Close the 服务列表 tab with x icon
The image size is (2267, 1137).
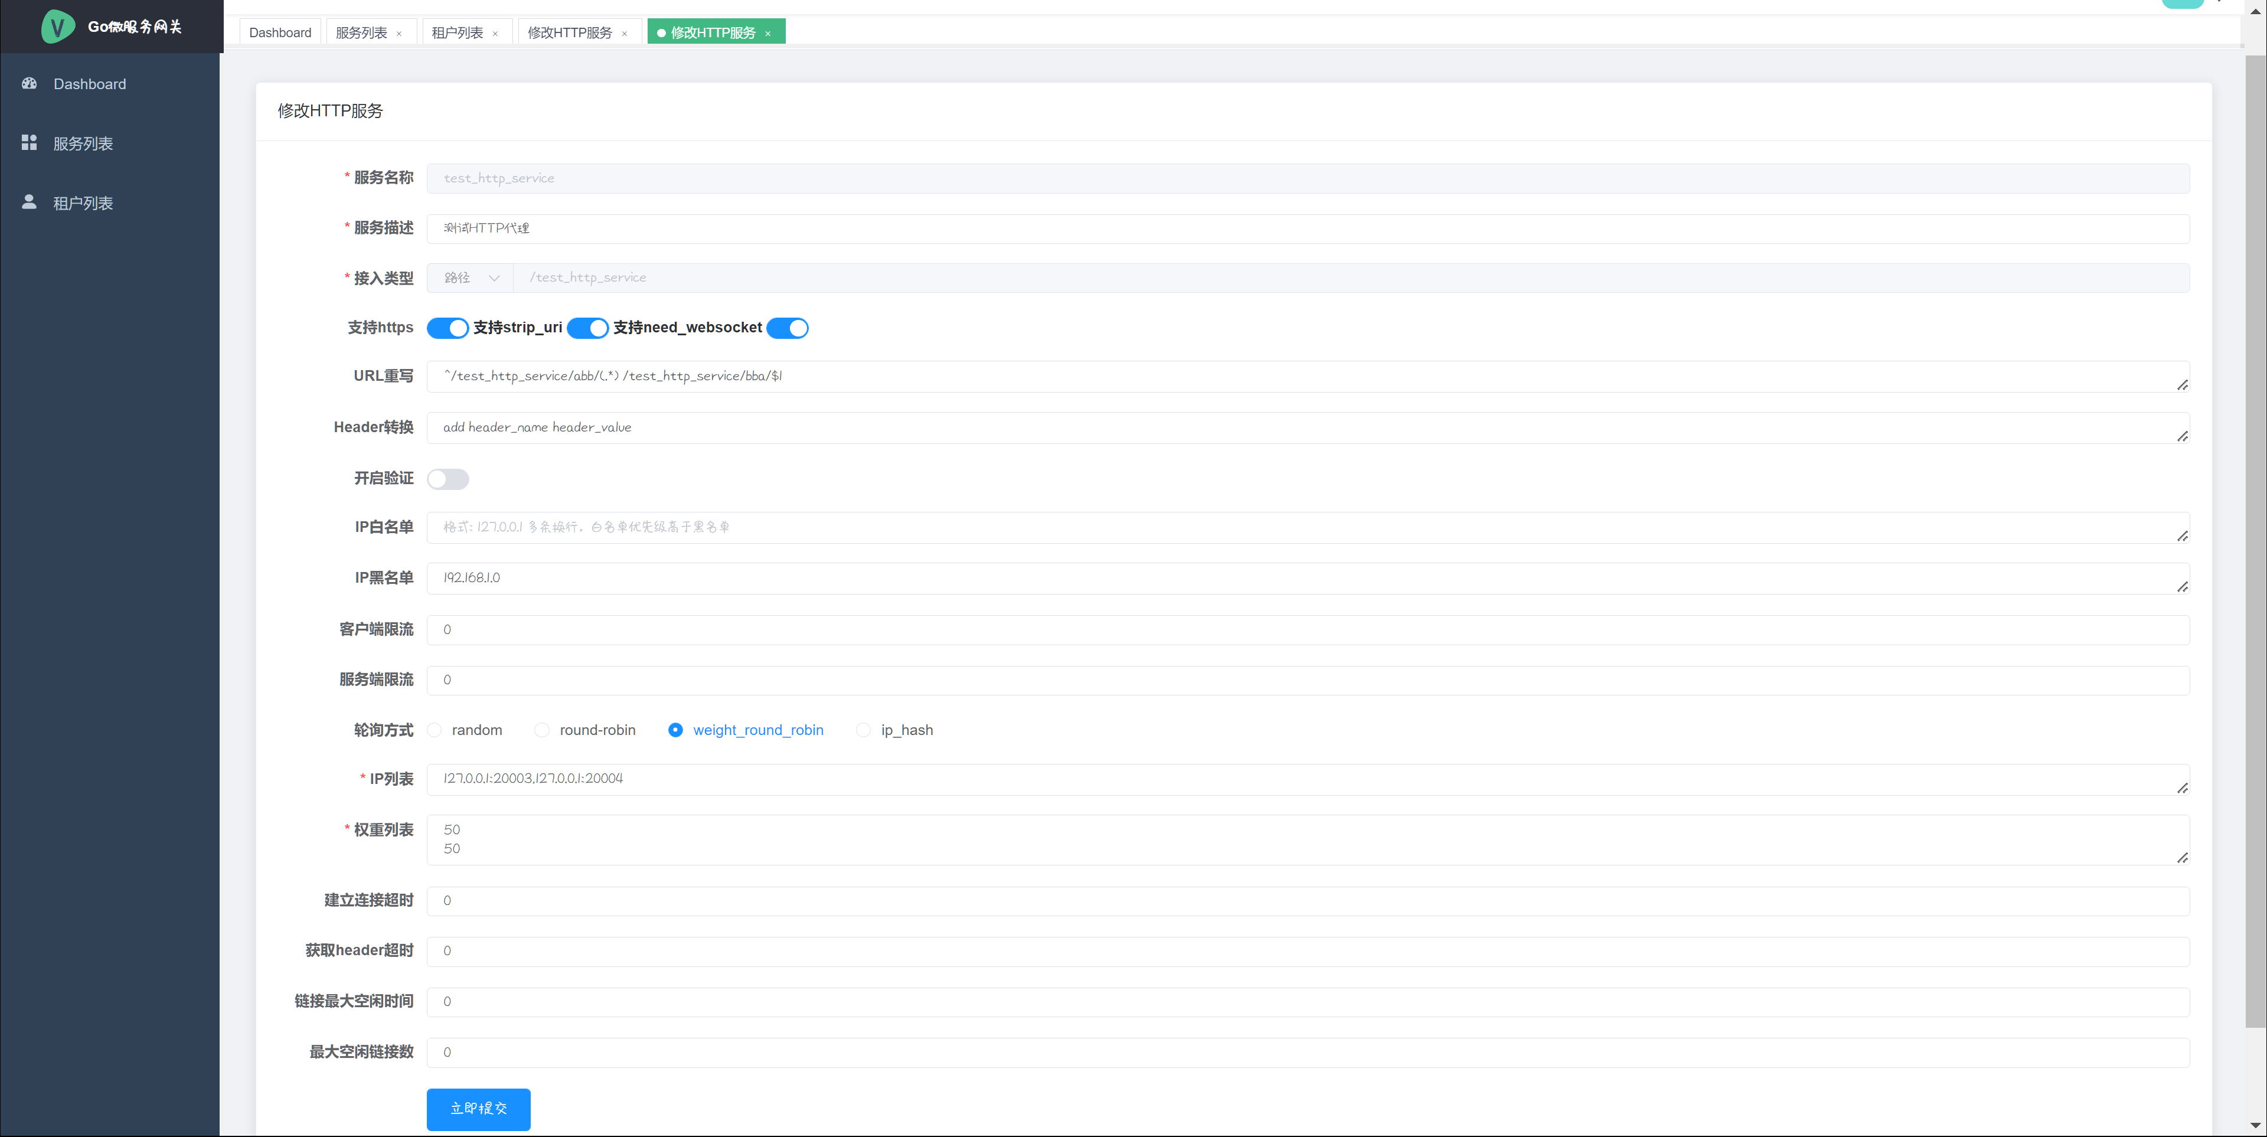[x=398, y=34]
